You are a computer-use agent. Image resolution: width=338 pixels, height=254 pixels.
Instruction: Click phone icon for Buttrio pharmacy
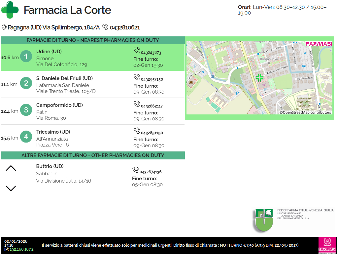tap(135, 170)
